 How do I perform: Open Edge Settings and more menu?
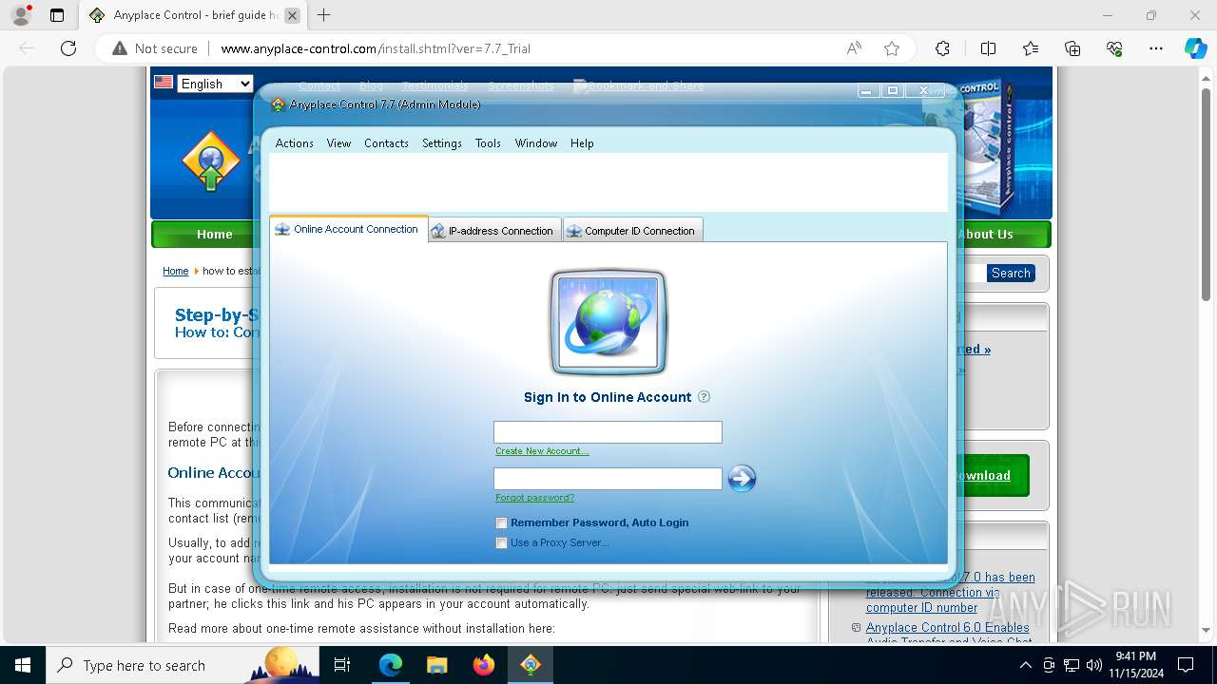(x=1156, y=48)
